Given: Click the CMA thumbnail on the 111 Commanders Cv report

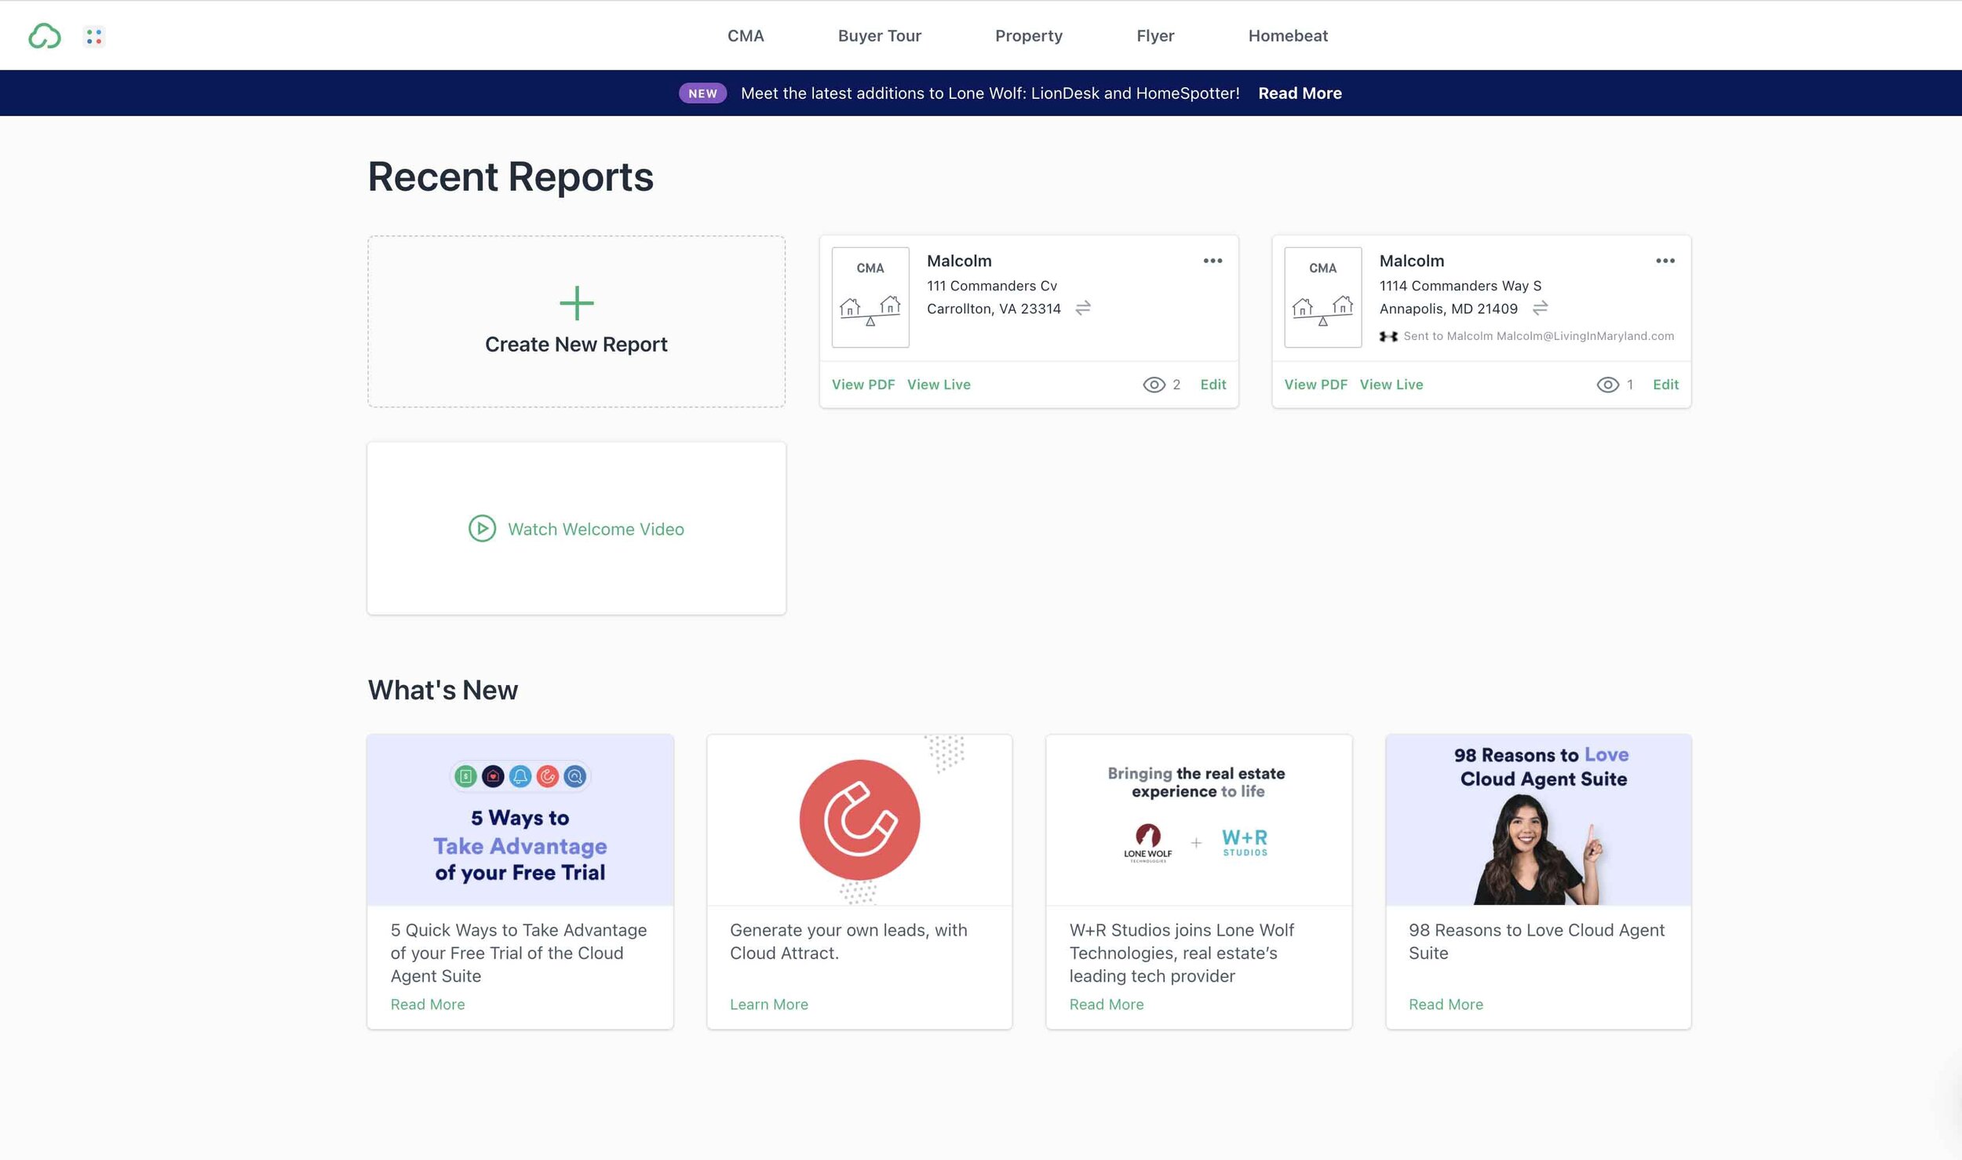Looking at the screenshot, I should [x=870, y=297].
